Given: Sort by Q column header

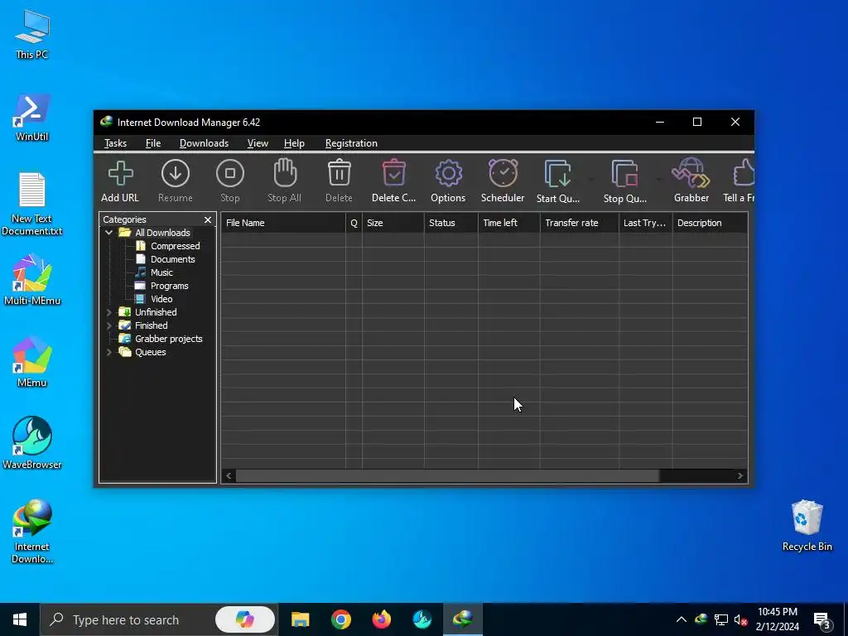Looking at the screenshot, I should [x=354, y=223].
